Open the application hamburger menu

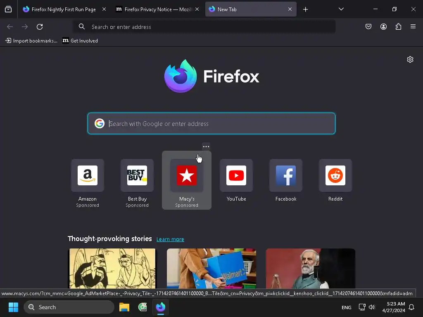413,26
